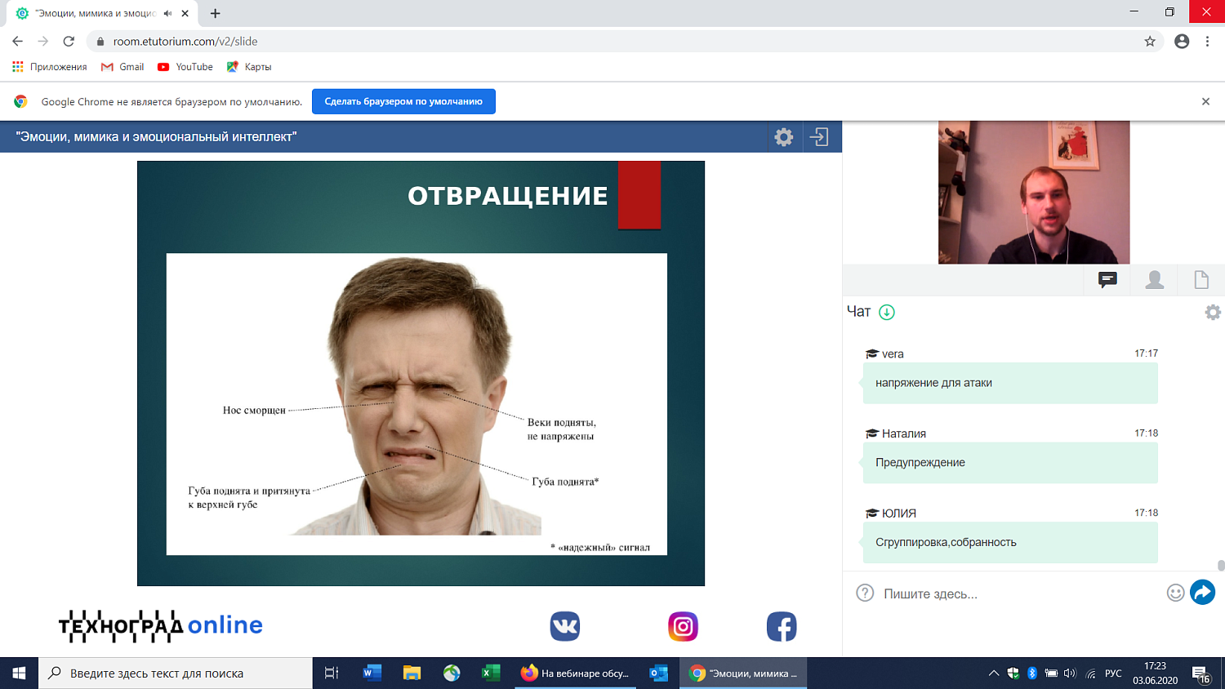Viewport: 1225px width, 689px height.
Task: Click the battery tray icon
Action: coord(1051,673)
